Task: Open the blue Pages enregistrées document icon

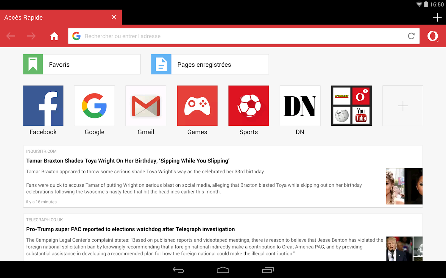Action: click(161, 64)
